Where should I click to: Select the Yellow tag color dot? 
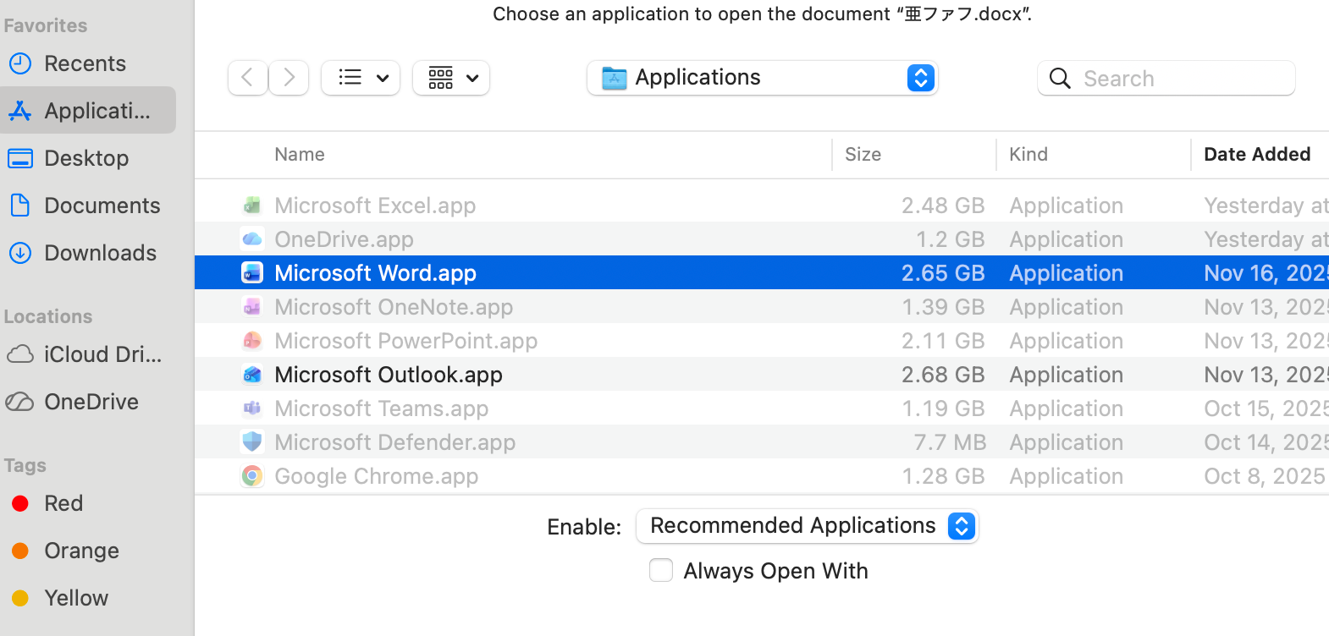[x=20, y=598]
